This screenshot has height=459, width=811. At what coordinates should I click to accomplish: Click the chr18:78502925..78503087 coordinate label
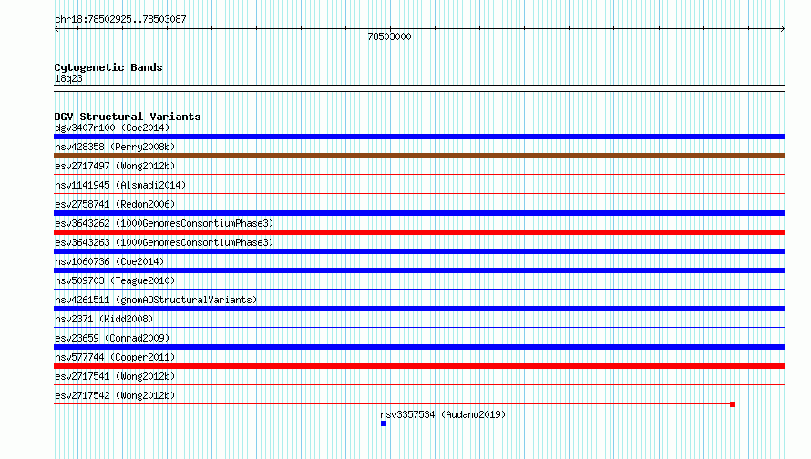pos(120,20)
